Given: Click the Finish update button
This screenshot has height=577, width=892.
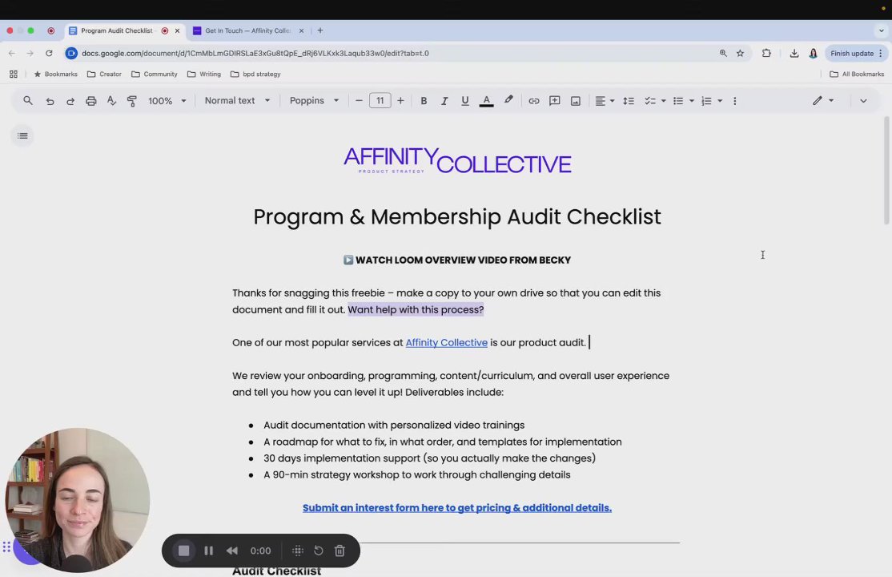Looking at the screenshot, I should [856, 53].
